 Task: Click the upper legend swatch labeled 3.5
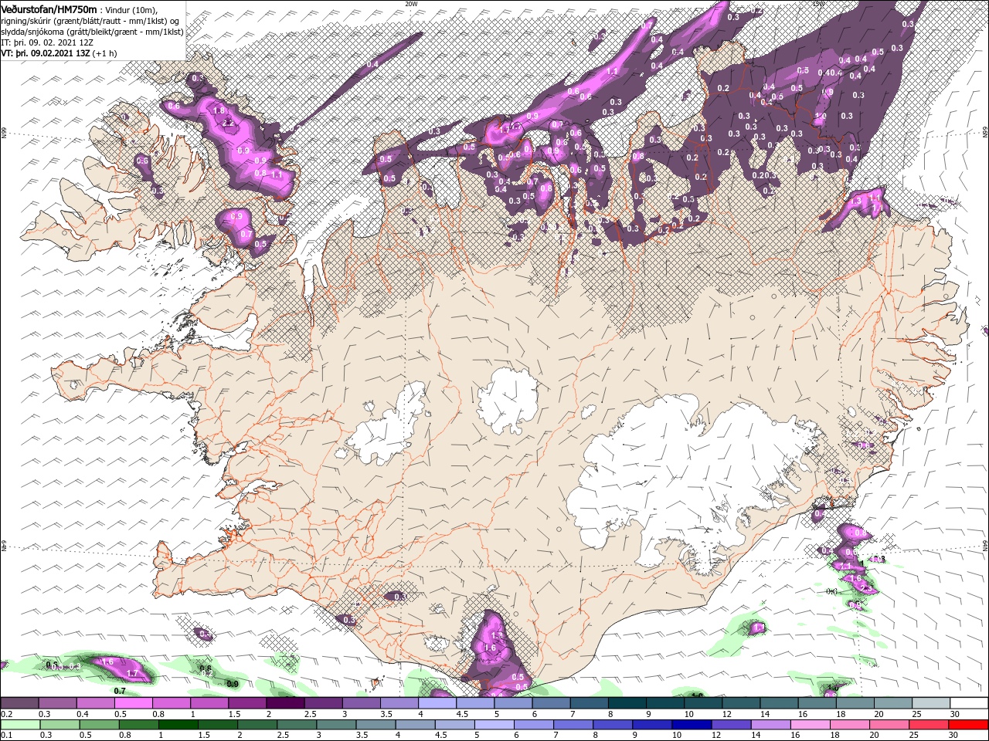click(x=398, y=703)
